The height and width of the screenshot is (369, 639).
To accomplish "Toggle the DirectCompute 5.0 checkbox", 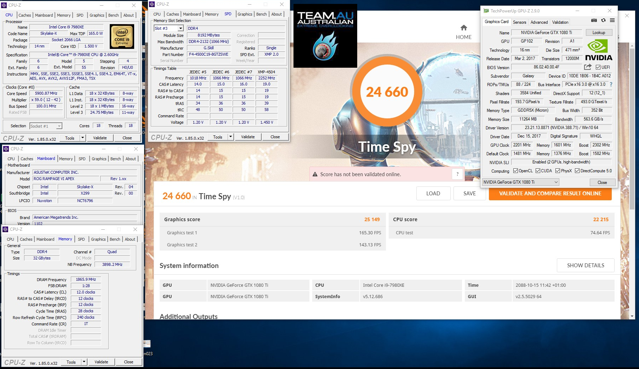I will [577, 171].
